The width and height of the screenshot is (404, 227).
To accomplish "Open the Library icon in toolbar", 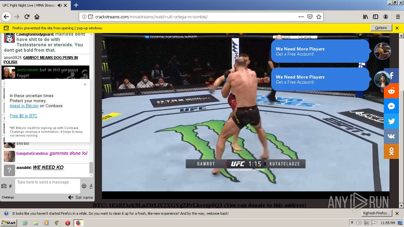I will (x=365, y=17).
